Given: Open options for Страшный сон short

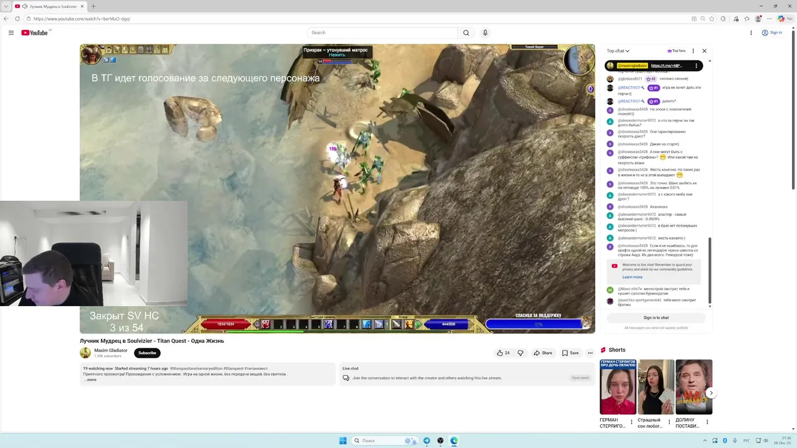Looking at the screenshot, I should pyautogui.click(x=669, y=422).
